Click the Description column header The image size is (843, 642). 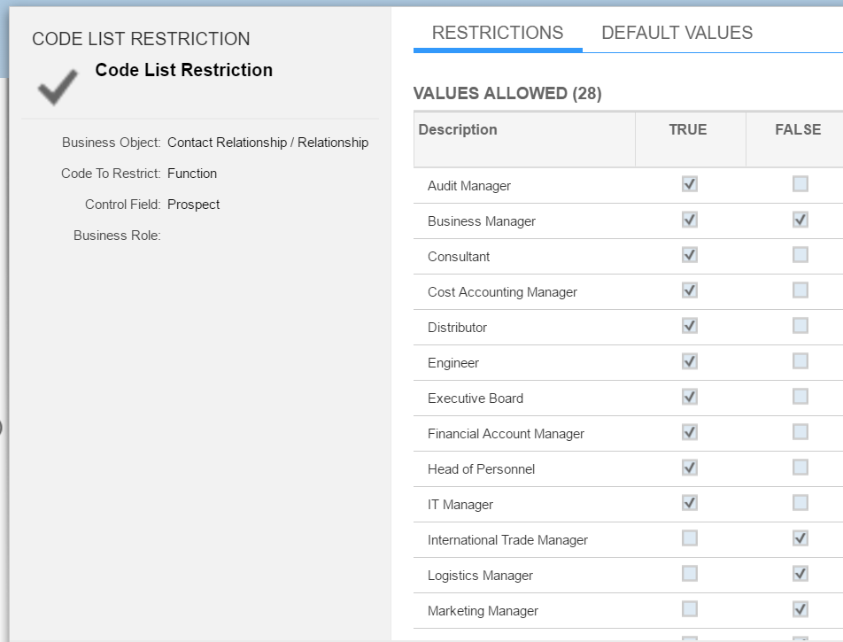(x=524, y=139)
